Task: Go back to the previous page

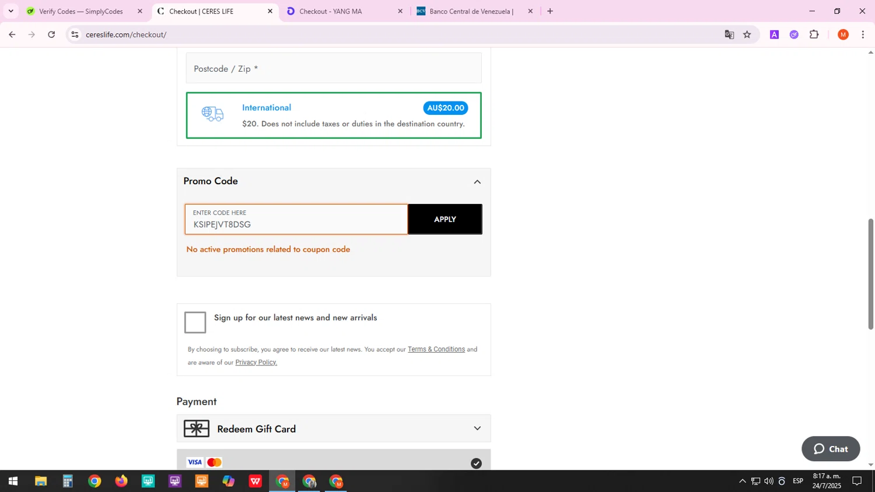Action: 12,35
